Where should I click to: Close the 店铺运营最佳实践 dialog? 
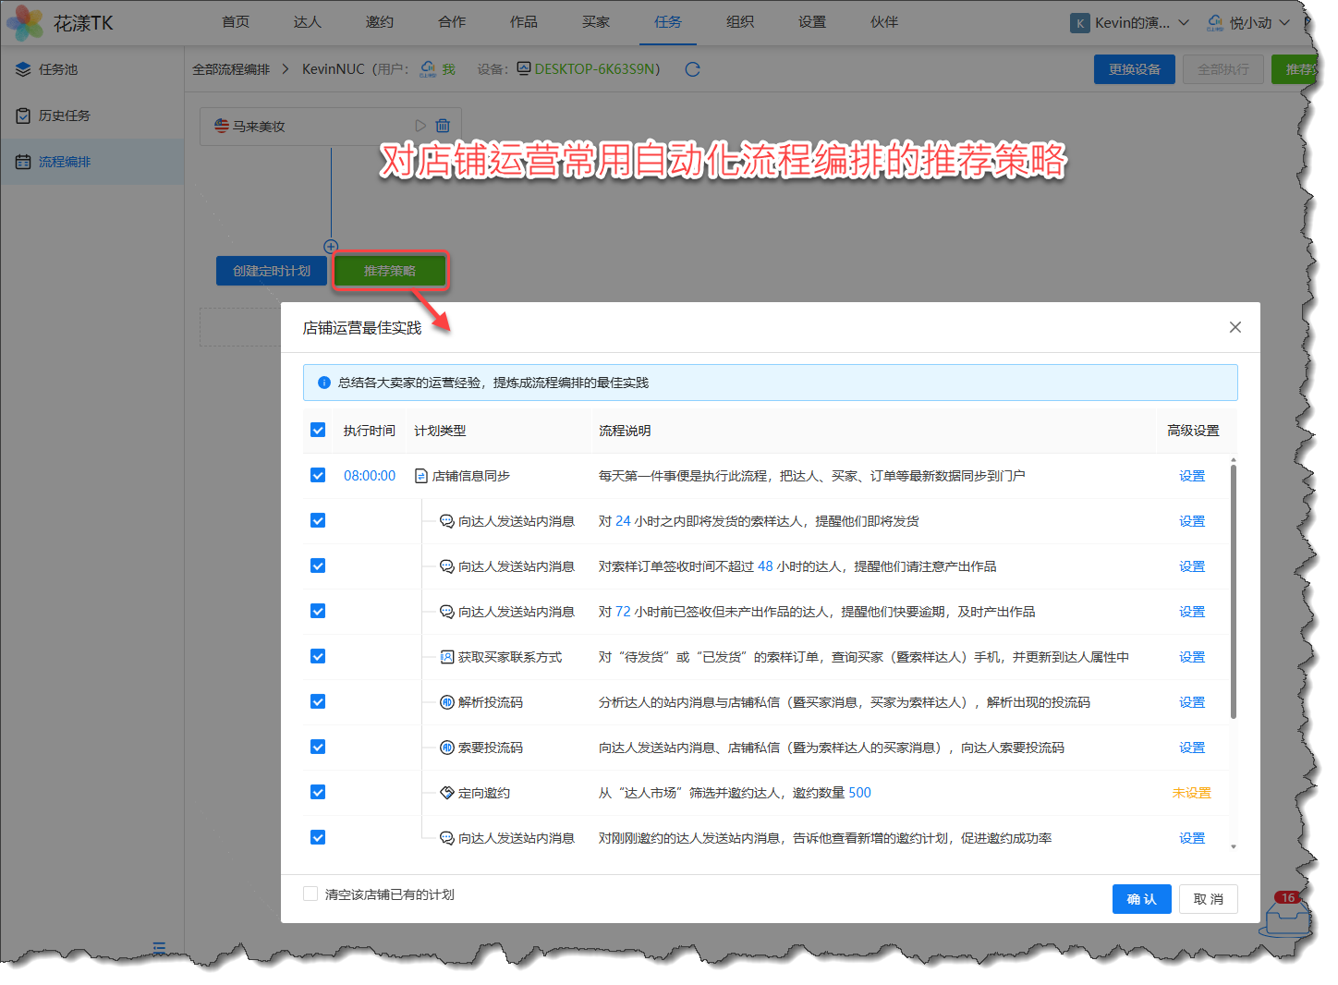tap(1235, 327)
